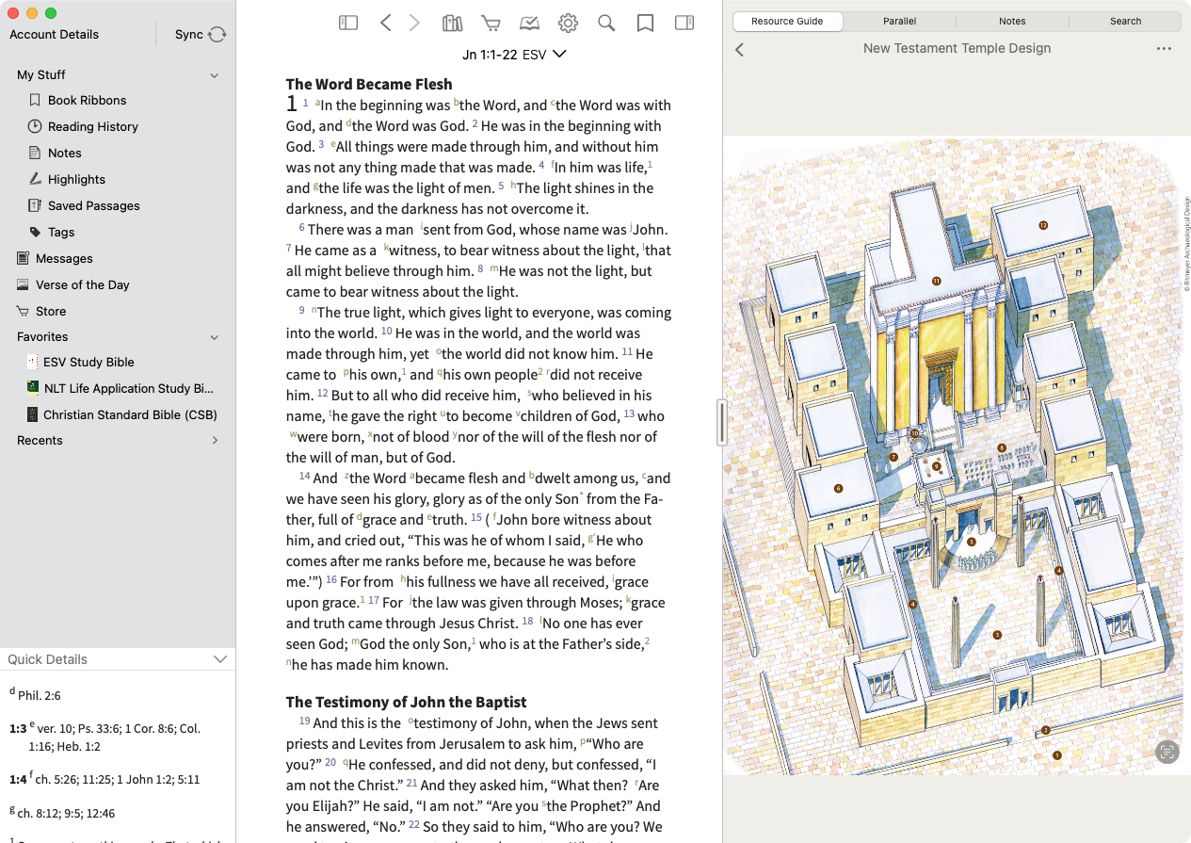1191x843 pixels.
Task: Switch to the Resource Guide tab
Action: (787, 21)
